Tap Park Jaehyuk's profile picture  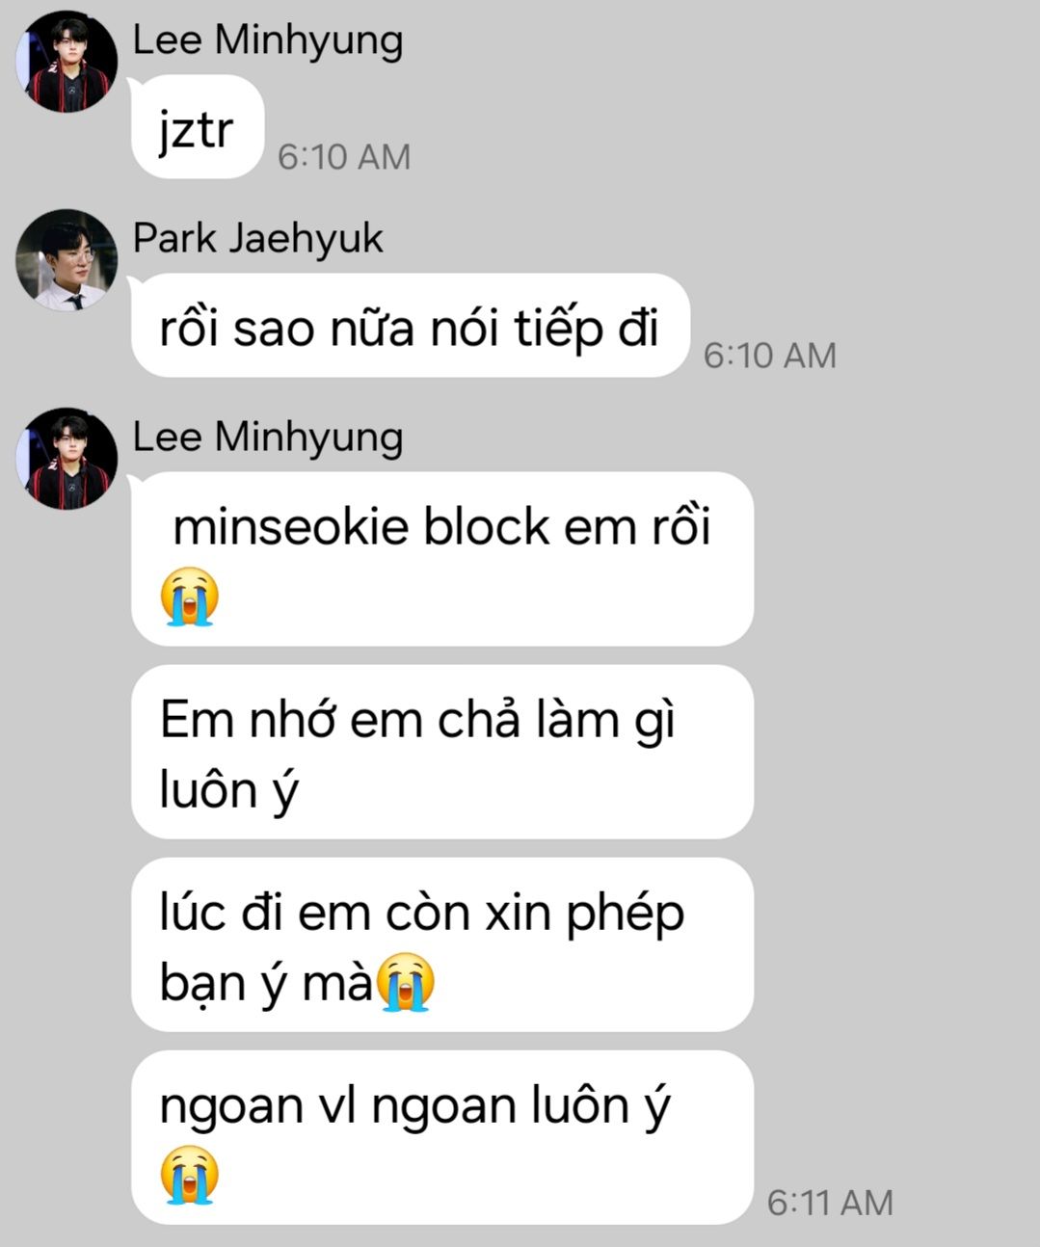pos(66,260)
